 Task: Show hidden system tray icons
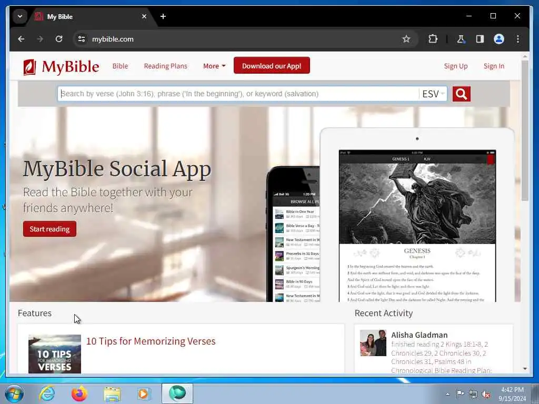click(x=447, y=395)
